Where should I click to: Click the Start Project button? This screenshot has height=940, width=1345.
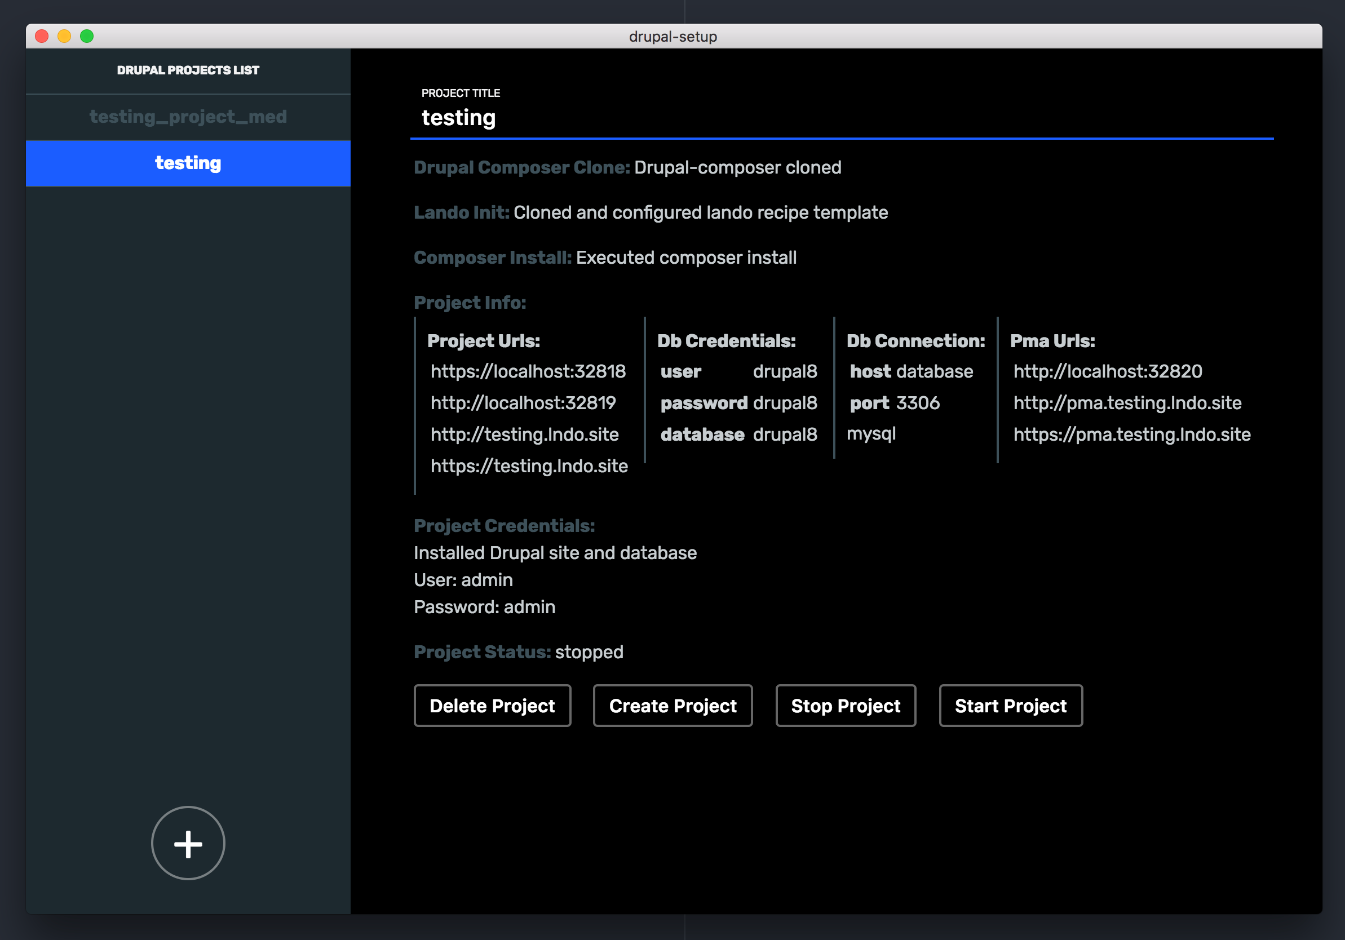(1011, 705)
